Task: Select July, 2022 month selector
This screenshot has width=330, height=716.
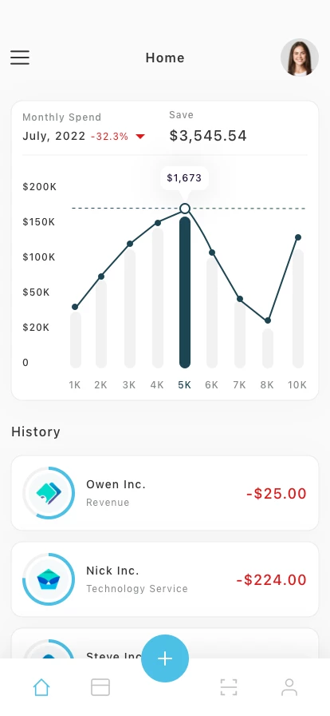Action: [x=53, y=136]
